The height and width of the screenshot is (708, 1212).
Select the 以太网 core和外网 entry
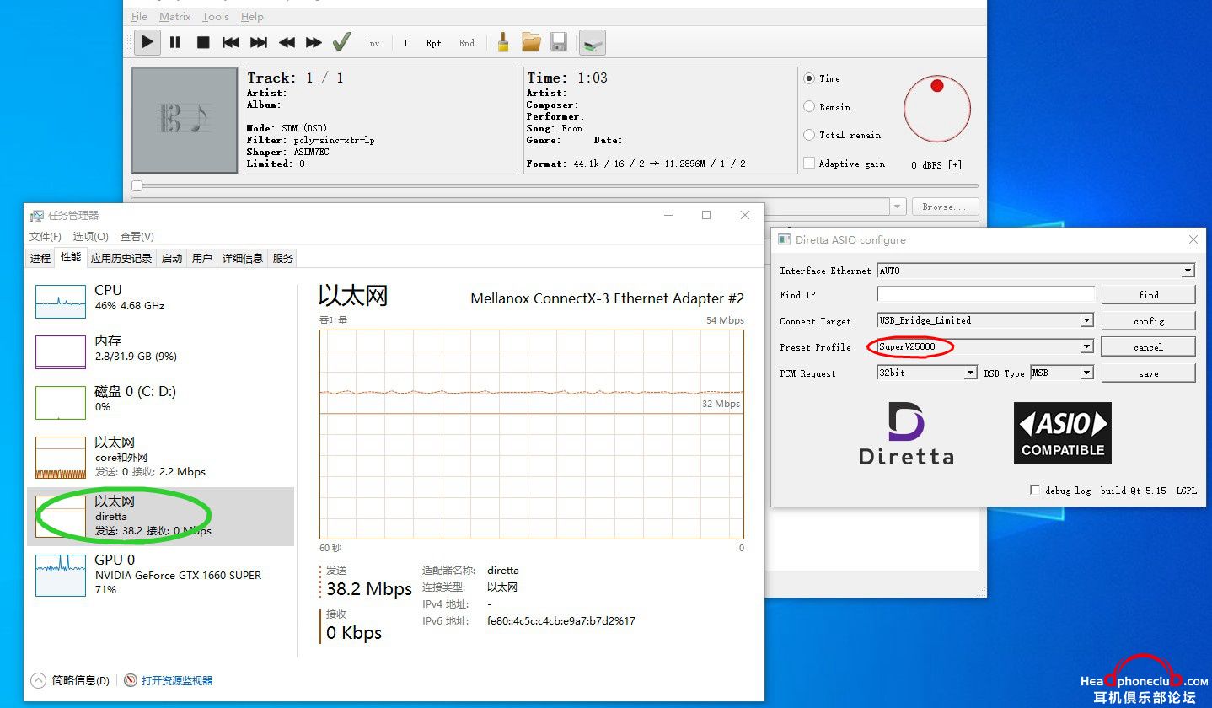(x=160, y=457)
